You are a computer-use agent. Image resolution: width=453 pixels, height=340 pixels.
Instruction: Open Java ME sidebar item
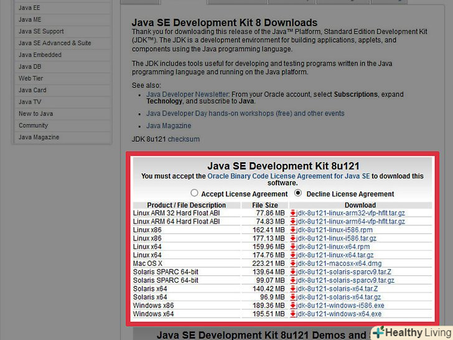pyautogui.click(x=62, y=20)
